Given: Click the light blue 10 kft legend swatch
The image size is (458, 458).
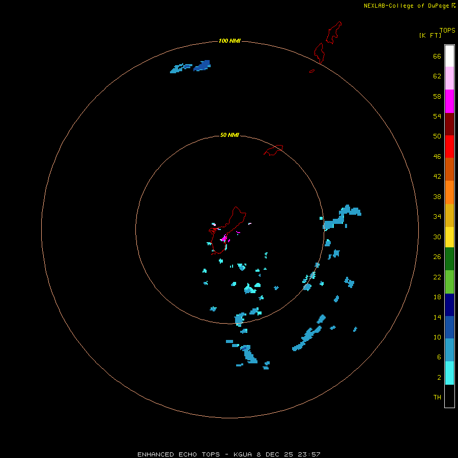Looking at the screenshot, I should pos(449,350).
